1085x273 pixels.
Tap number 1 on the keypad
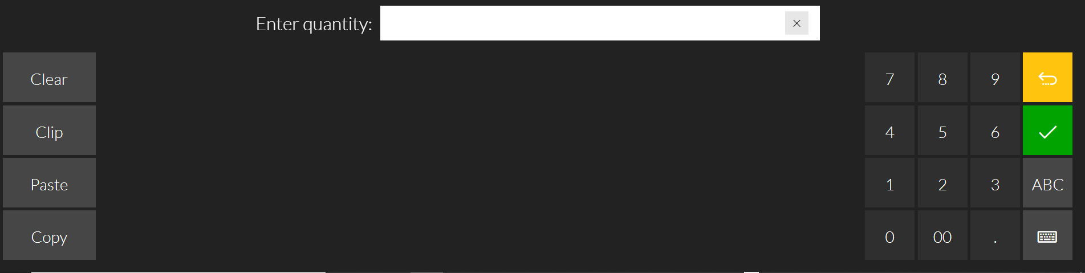[889, 183]
